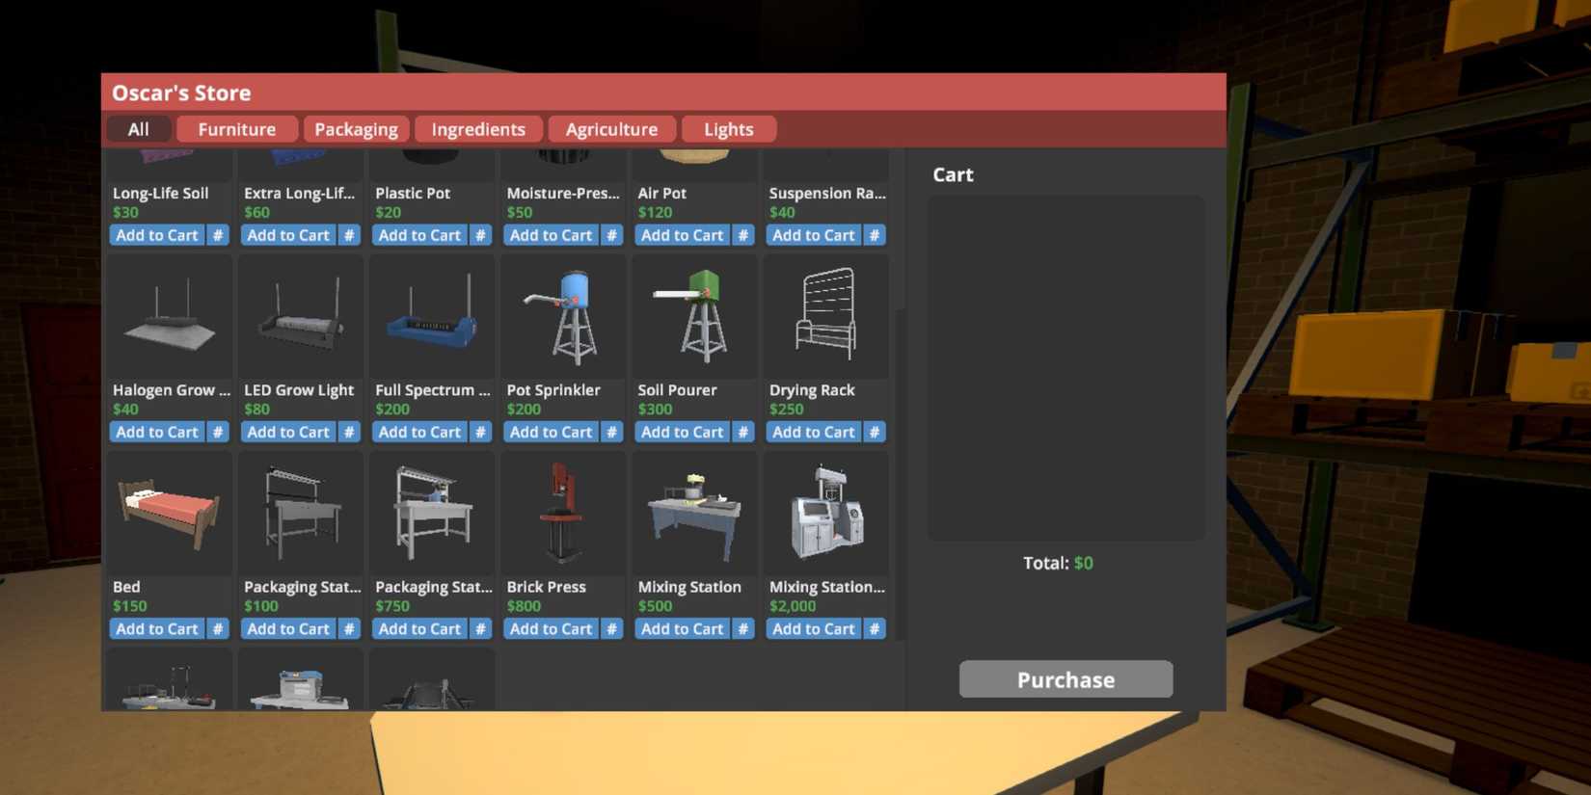1591x795 pixels.
Task: Filter by the Lights tab
Action: pyautogui.click(x=729, y=129)
